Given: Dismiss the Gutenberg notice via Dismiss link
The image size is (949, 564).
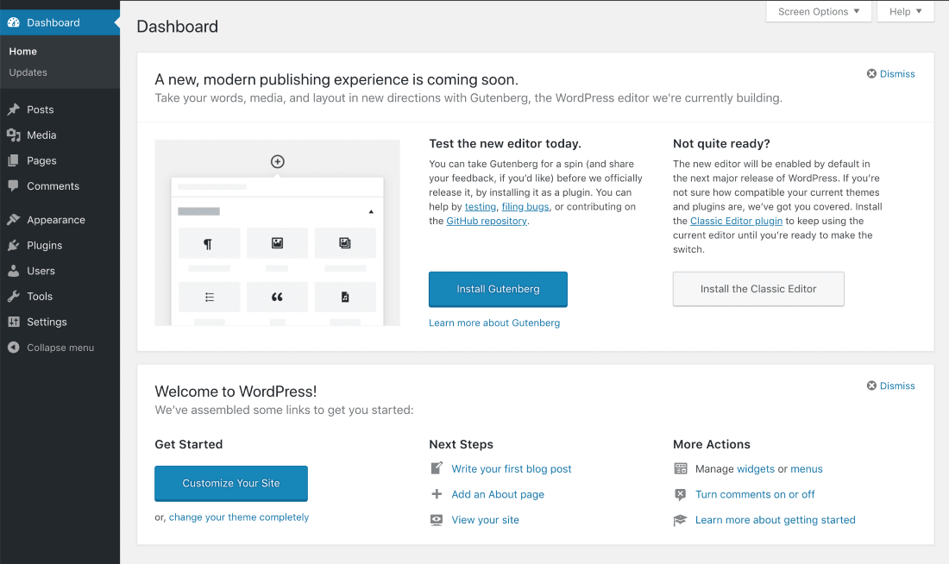Looking at the screenshot, I should tap(897, 74).
